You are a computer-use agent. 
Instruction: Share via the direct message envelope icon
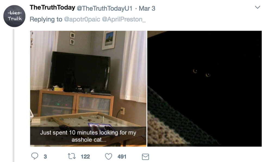click(x=145, y=157)
